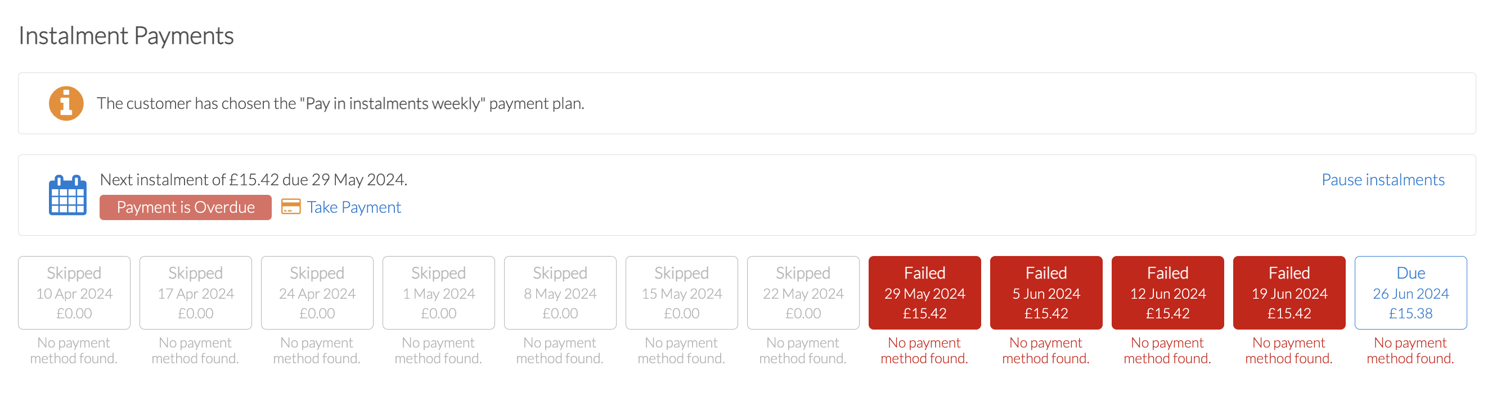Click the credit card icon beside Take Payment

pos(291,207)
